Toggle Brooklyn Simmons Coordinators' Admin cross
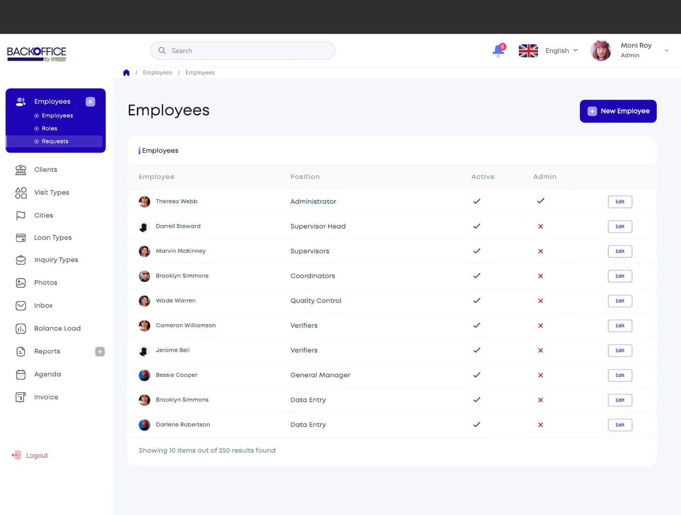 pyautogui.click(x=540, y=276)
